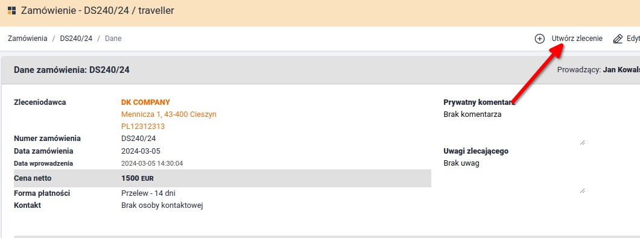Go to DS240/24 breadcrumb item
The width and height of the screenshot is (640, 238).
pyautogui.click(x=77, y=39)
